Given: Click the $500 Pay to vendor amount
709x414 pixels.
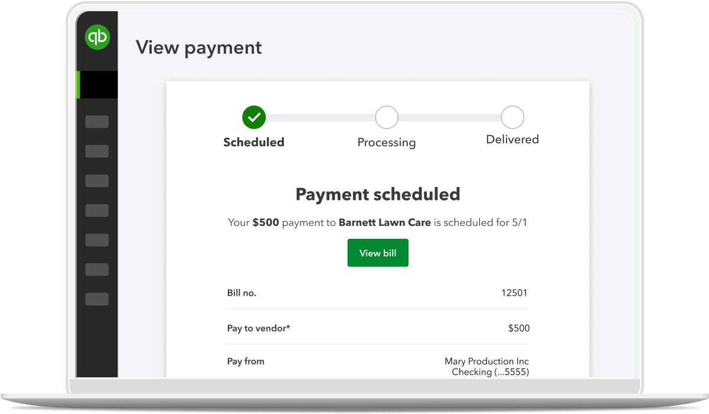Looking at the screenshot, I should coord(519,328).
